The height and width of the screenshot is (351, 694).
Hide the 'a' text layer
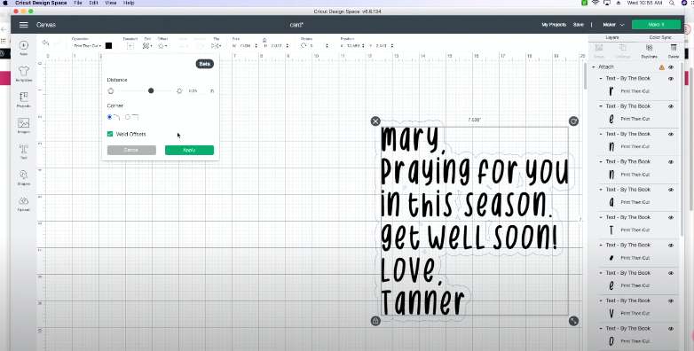(671, 190)
